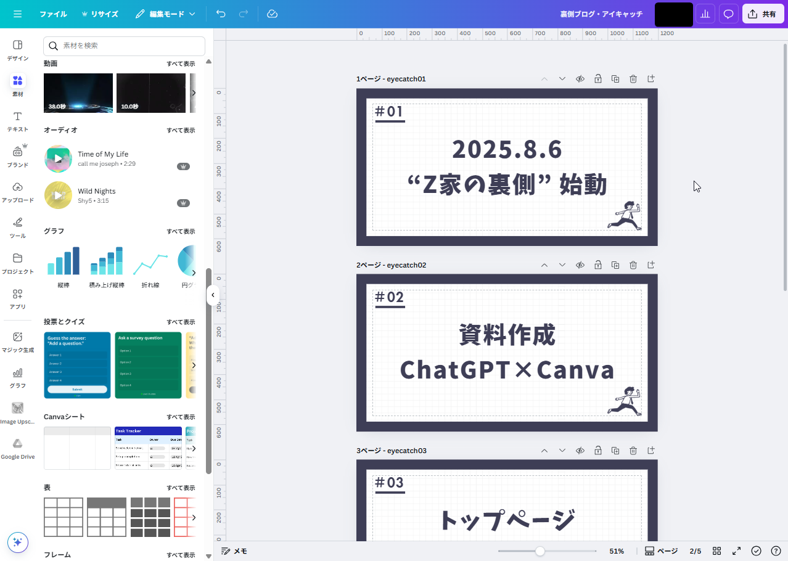The height and width of the screenshot is (561, 788).
Task: Toggle the メモ notes panel
Action: (234, 551)
